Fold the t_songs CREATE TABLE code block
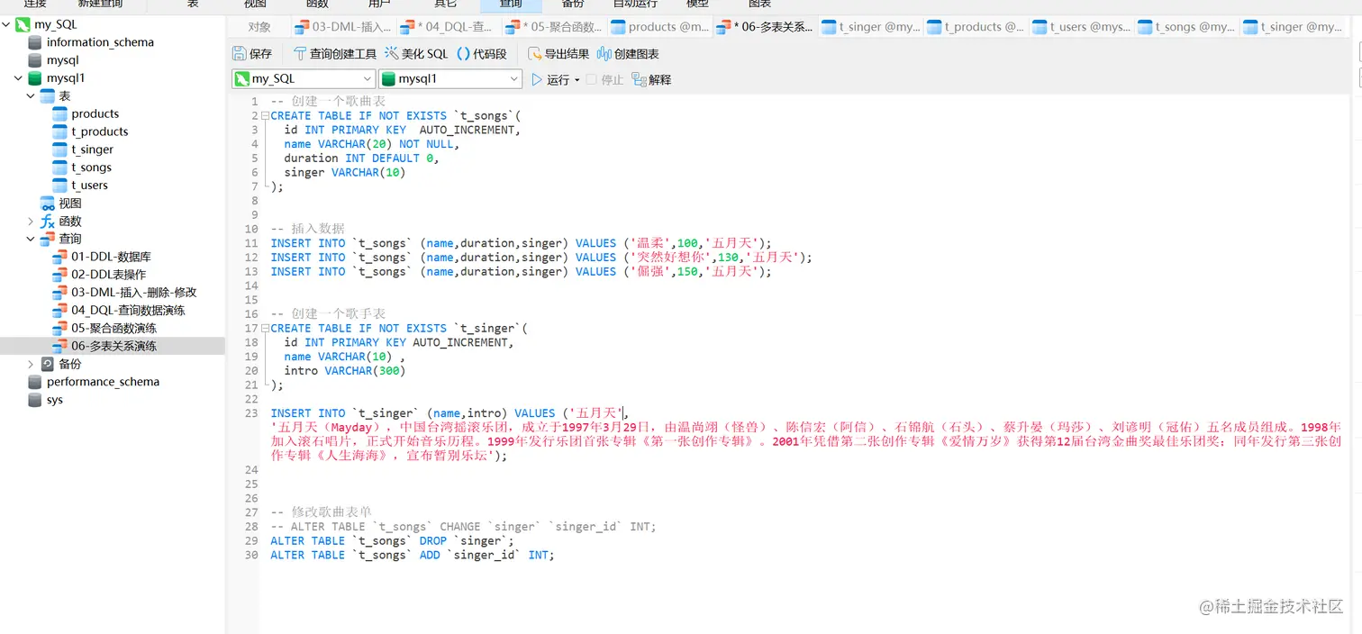The image size is (1362, 634). point(265,115)
